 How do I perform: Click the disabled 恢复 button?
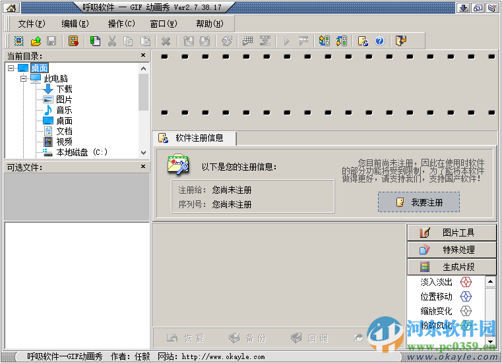185,338
